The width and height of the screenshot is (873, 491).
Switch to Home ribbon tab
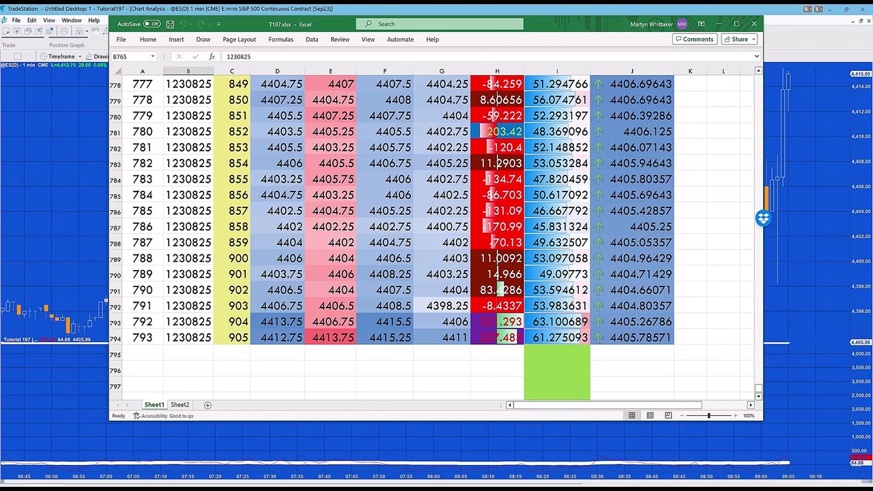[148, 40]
